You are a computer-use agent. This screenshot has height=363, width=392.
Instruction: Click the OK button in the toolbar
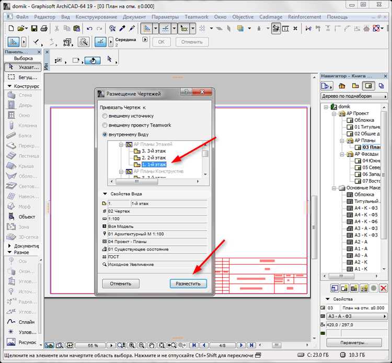[162, 42]
